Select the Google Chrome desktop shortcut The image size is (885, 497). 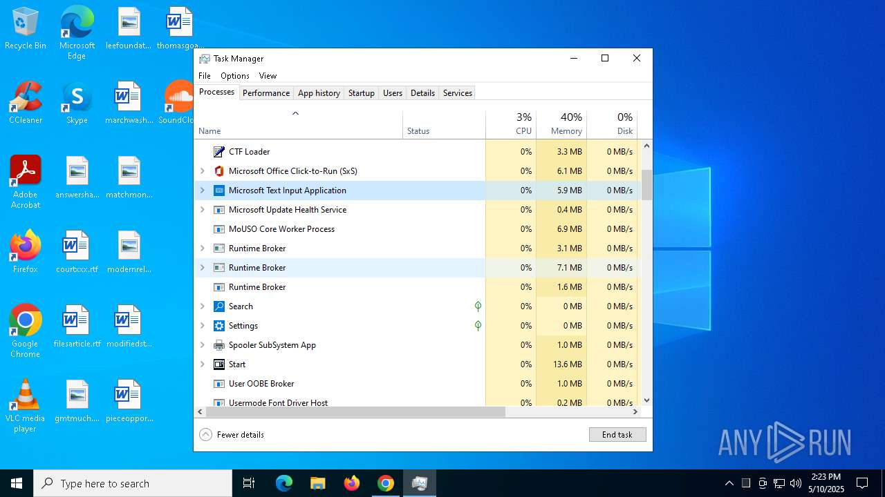[x=26, y=331]
